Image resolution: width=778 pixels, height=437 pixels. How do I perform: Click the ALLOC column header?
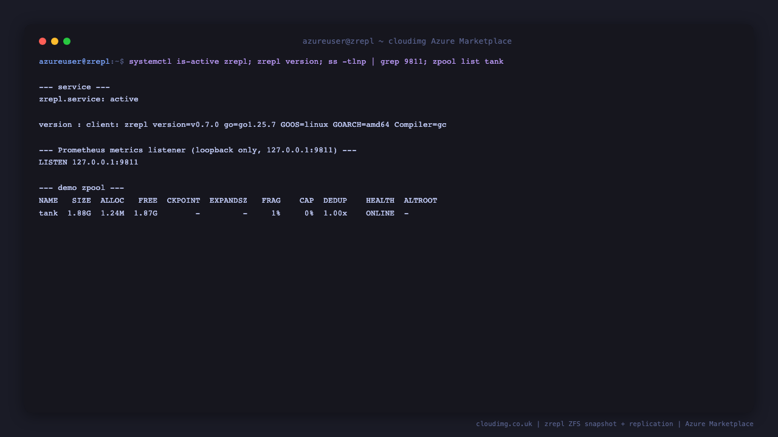pos(112,200)
